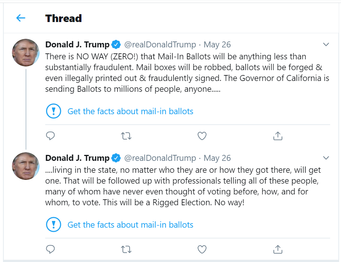Viewport: 341px width, 262px height.
Task: Click the first tweet's exclamation info icon
Action: (x=53, y=111)
